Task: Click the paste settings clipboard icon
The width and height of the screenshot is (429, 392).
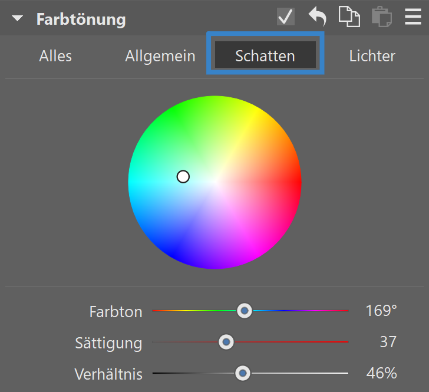Action: [x=382, y=17]
